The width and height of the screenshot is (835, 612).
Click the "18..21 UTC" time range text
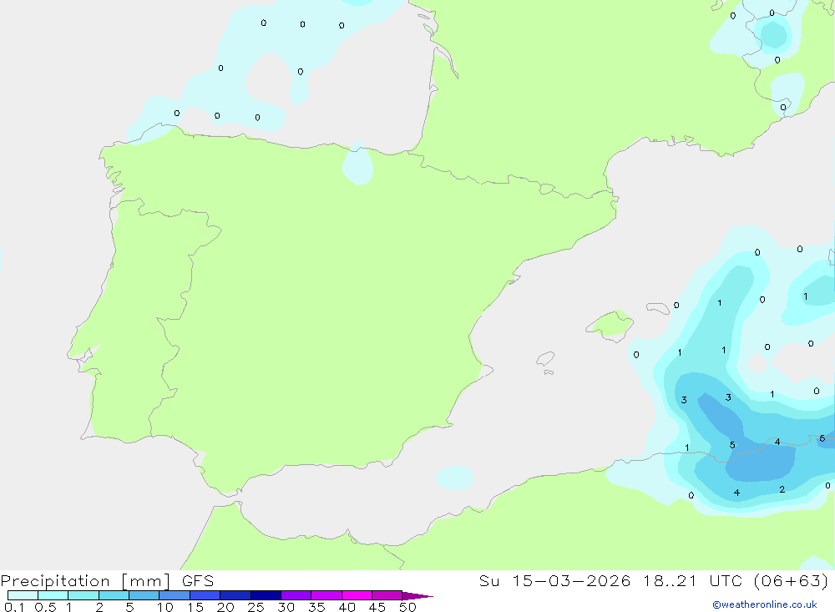click(x=692, y=581)
